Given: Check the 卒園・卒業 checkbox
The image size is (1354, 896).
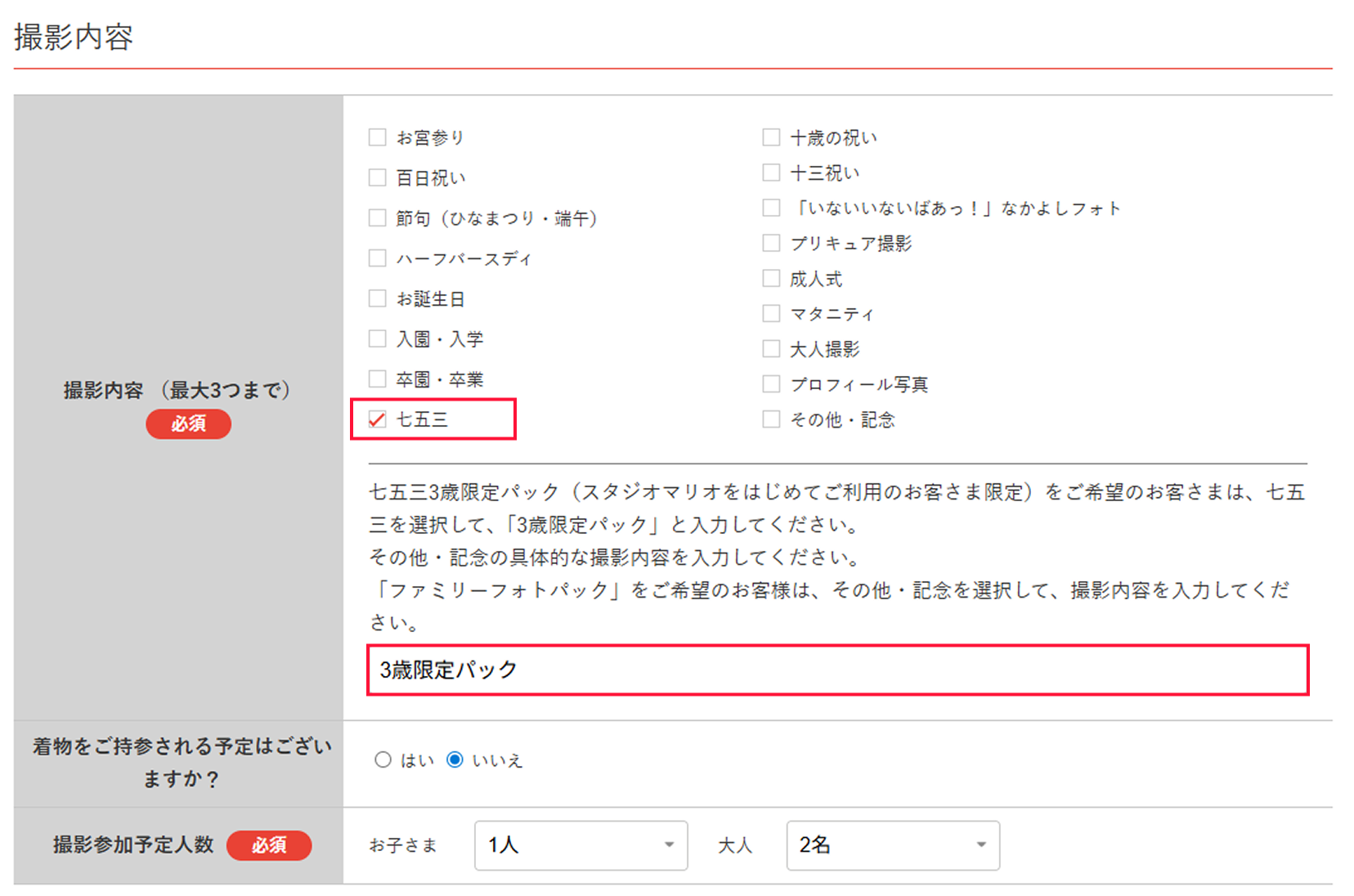Looking at the screenshot, I should (x=377, y=378).
